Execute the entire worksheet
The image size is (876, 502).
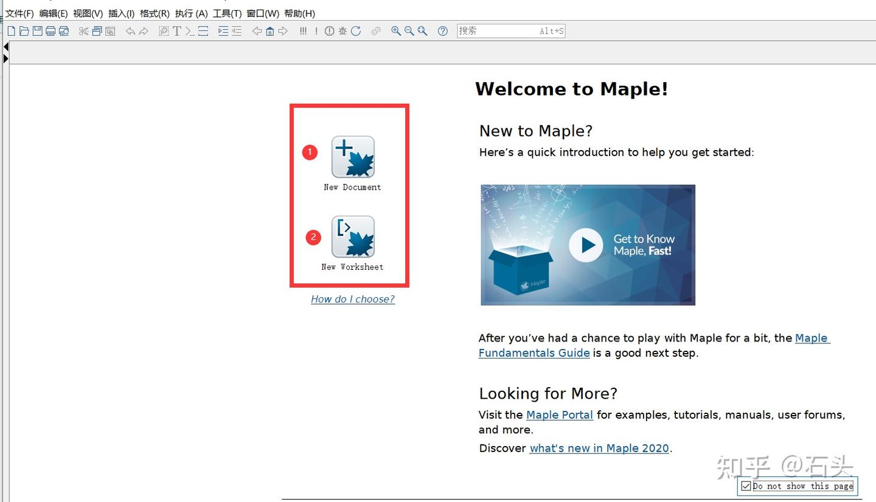pyautogui.click(x=302, y=31)
